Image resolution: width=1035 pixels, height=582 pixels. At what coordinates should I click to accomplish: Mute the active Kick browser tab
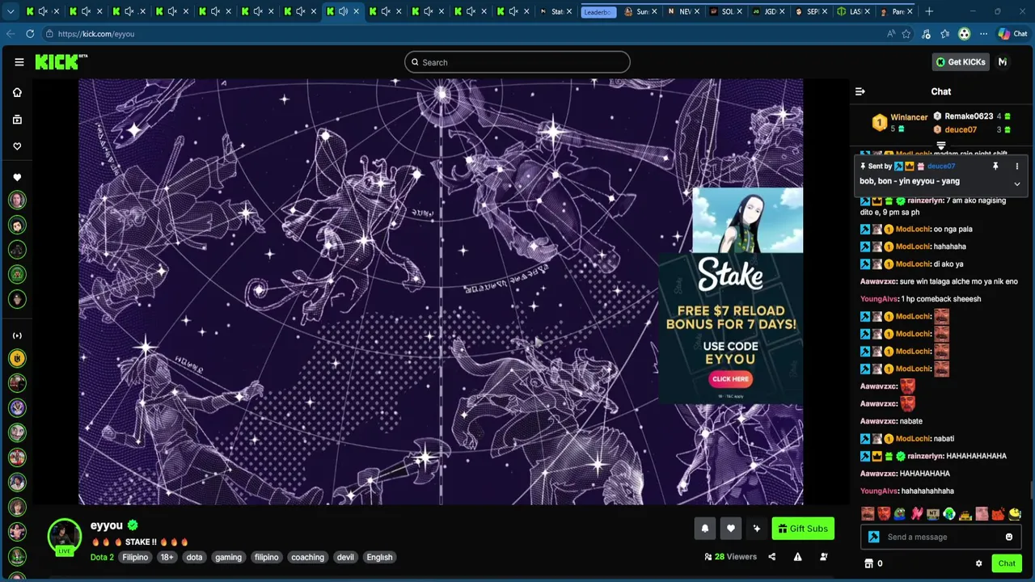(343, 11)
